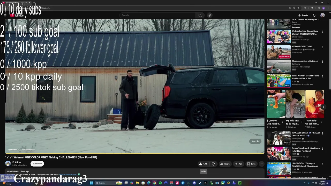Open options for Close encounters with the eel

pos(322,62)
